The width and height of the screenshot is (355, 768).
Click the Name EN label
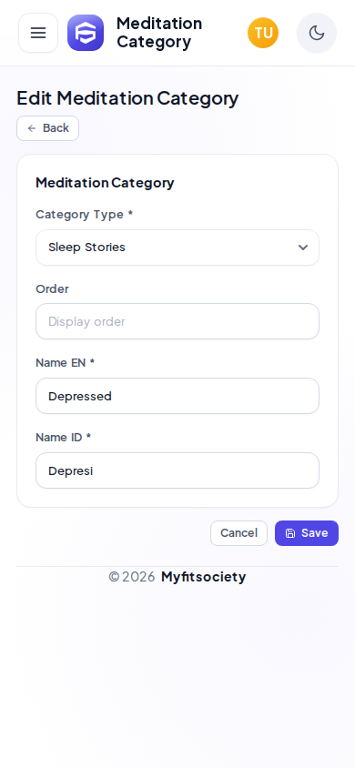click(x=66, y=363)
